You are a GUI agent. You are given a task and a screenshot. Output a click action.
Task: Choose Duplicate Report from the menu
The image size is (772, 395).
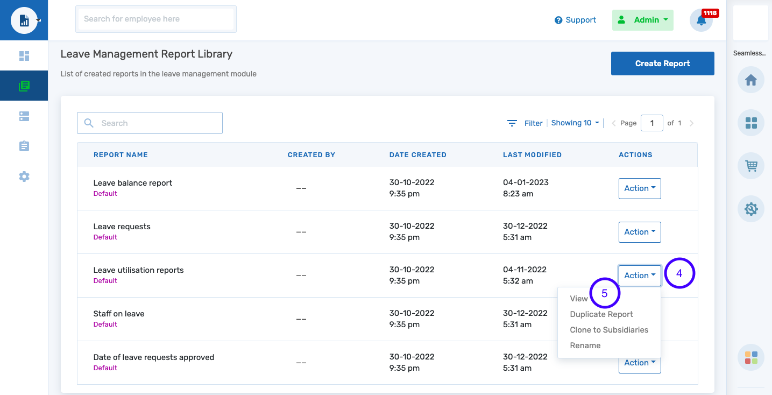tap(601, 314)
